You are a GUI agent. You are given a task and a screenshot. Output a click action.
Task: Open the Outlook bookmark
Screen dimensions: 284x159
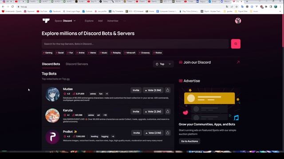tap(87, 11)
